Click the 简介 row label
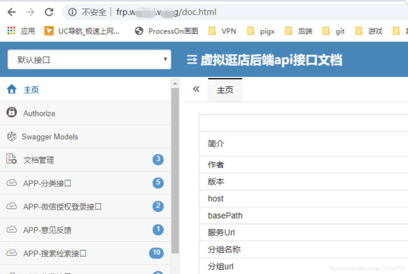 (x=216, y=144)
